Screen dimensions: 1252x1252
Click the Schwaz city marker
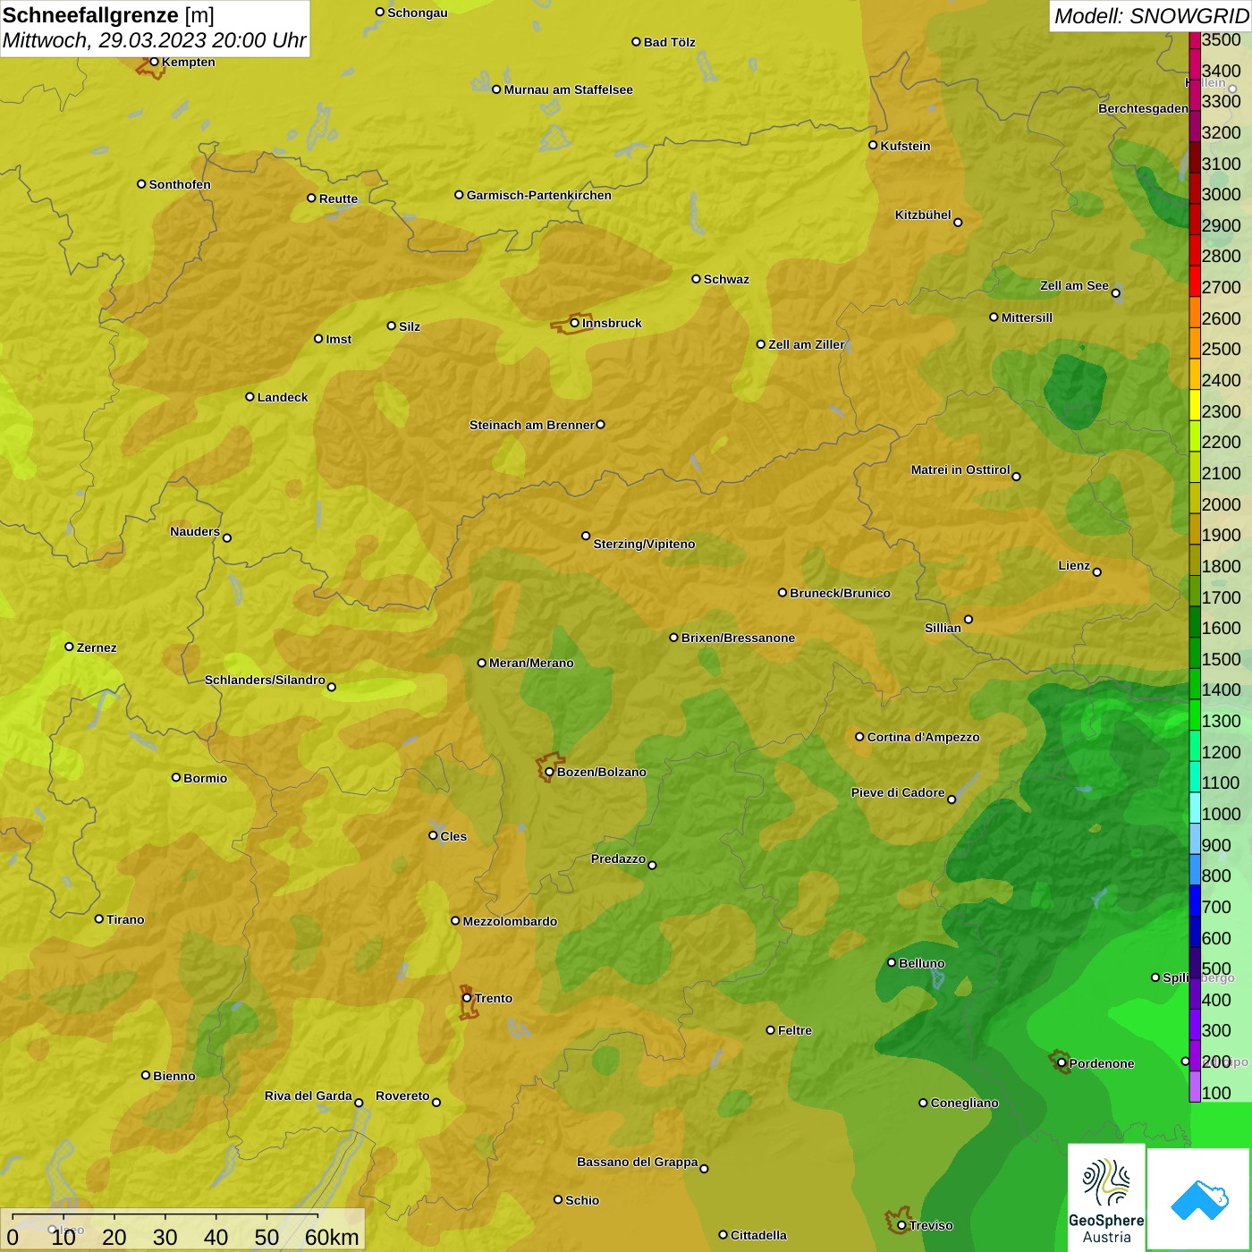[x=696, y=279]
